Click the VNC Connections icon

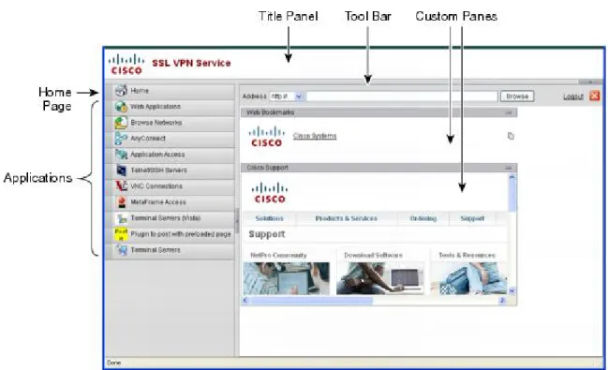tap(122, 186)
